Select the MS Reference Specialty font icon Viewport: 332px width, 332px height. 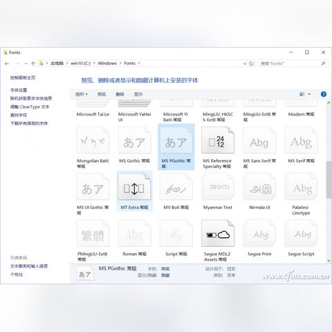point(218,140)
